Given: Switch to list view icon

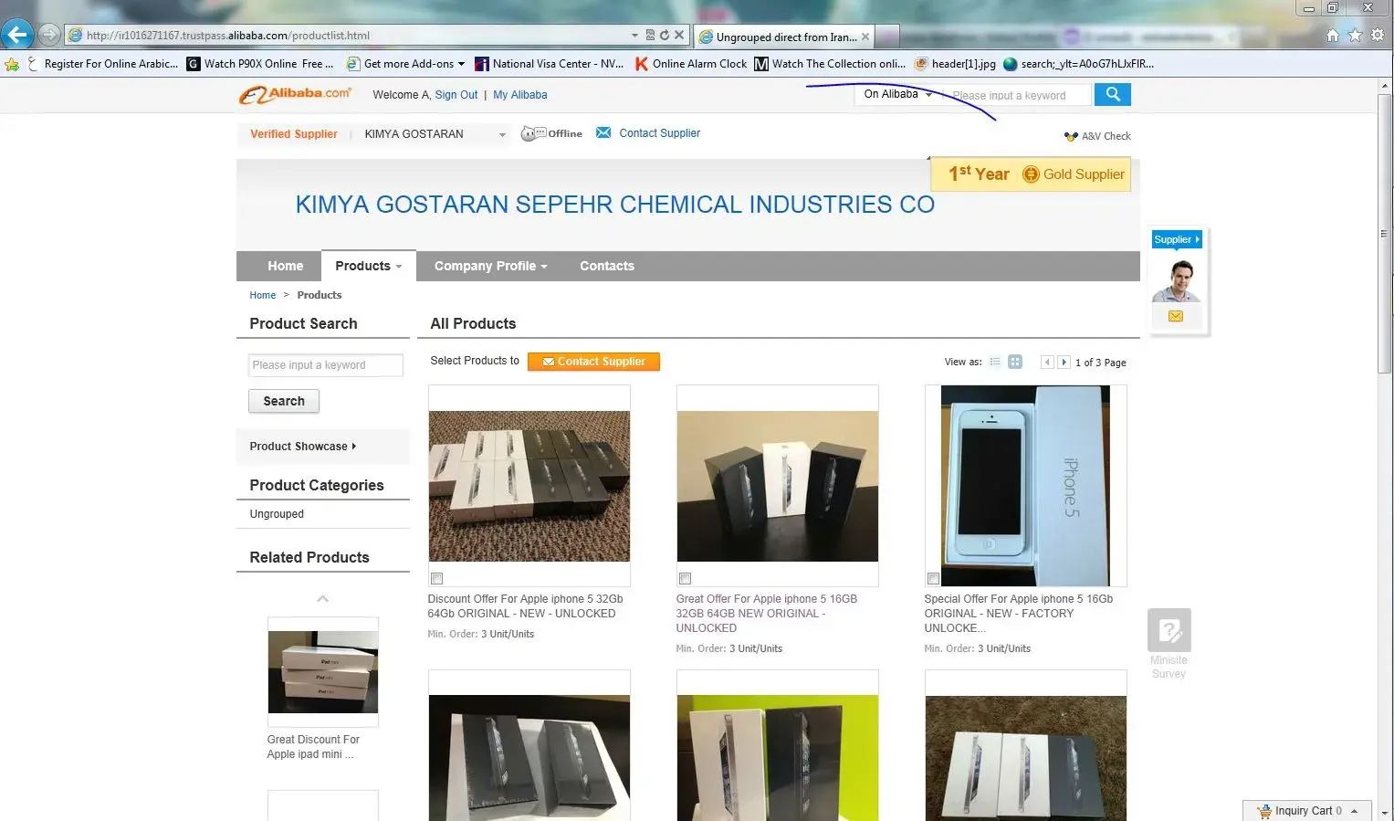Looking at the screenshot, I should coord(995,362).
